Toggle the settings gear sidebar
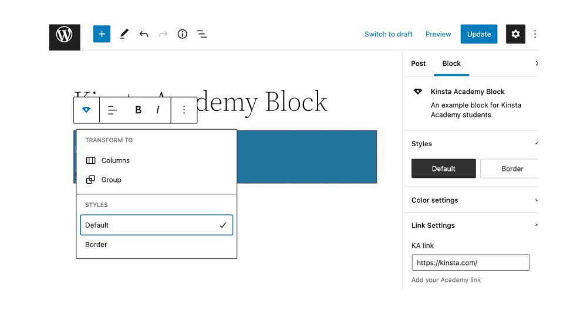Screen dimensions: 587x330 click(515, 34)
